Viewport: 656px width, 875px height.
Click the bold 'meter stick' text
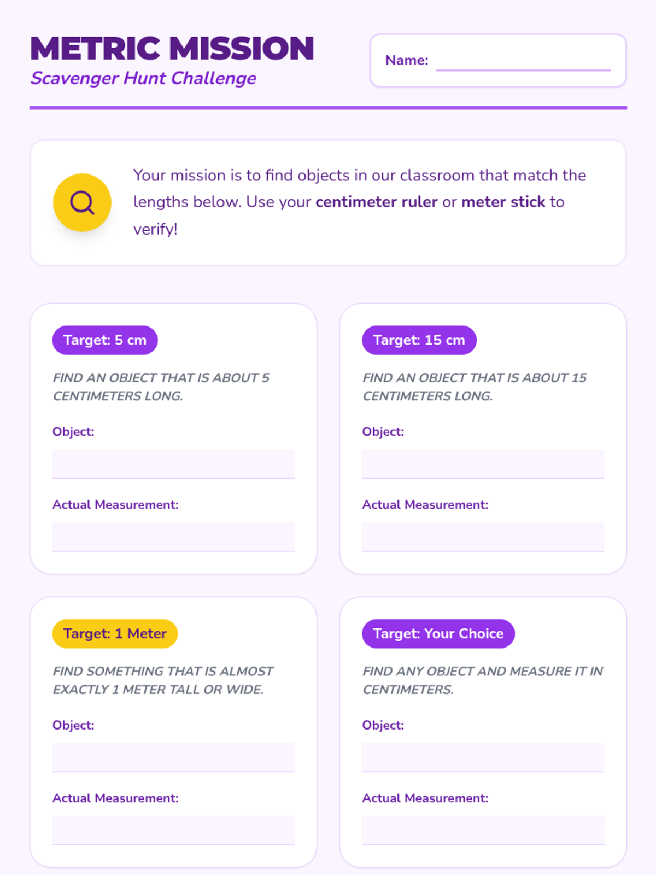(x=503, y=202)
